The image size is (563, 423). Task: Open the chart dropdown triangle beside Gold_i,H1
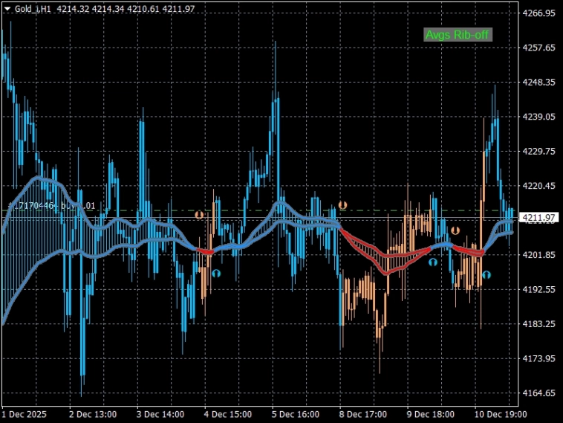[x=7, y=9]
